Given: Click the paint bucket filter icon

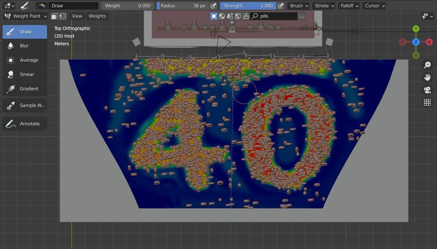Looking at the screenshot, I should tap(246, 16).
